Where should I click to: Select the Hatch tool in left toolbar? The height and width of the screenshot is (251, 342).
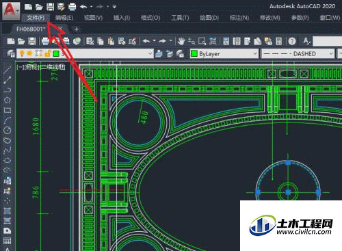(7, 211)
